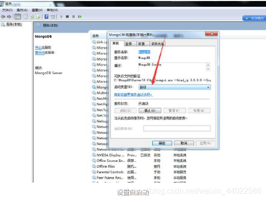266x200 pixels.
Task: Click the gear icon beside Peer Name Res..
Action: point(94,177)
